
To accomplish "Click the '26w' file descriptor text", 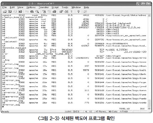I will (x=45, y=102).
